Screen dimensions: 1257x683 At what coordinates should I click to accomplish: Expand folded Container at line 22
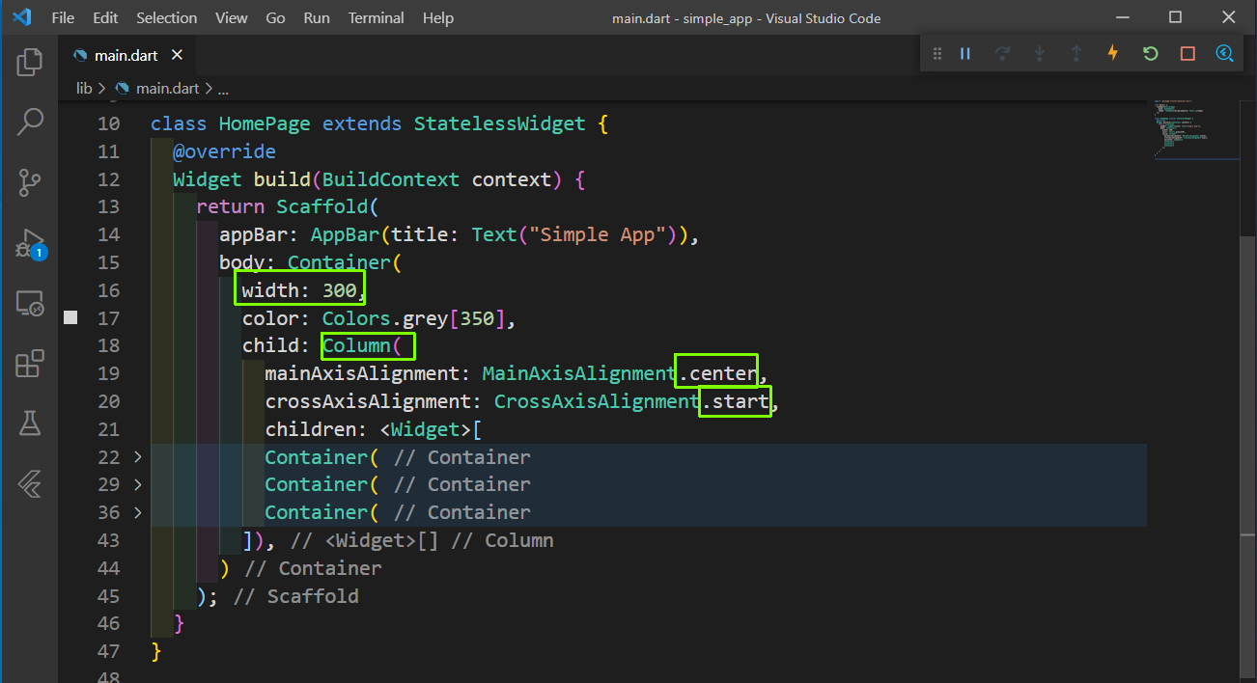point(137,457)
